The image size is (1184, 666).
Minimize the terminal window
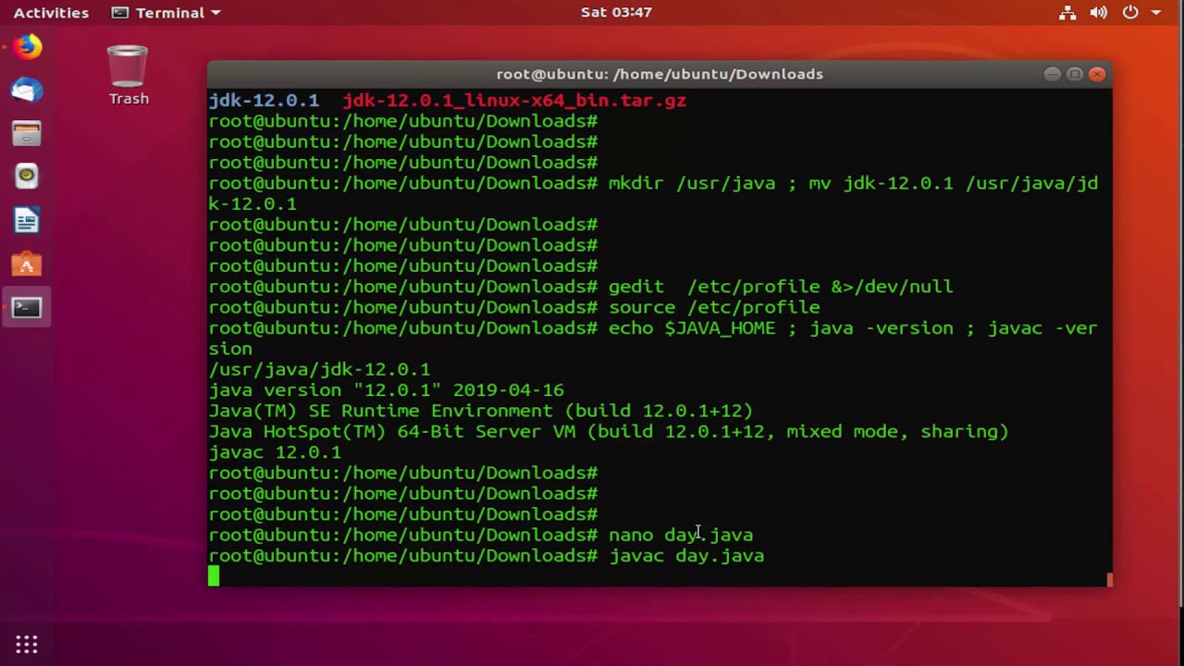(1052, 74)
